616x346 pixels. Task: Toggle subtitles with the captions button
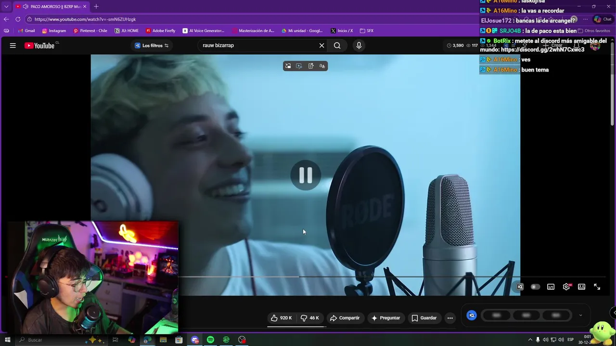551,287
